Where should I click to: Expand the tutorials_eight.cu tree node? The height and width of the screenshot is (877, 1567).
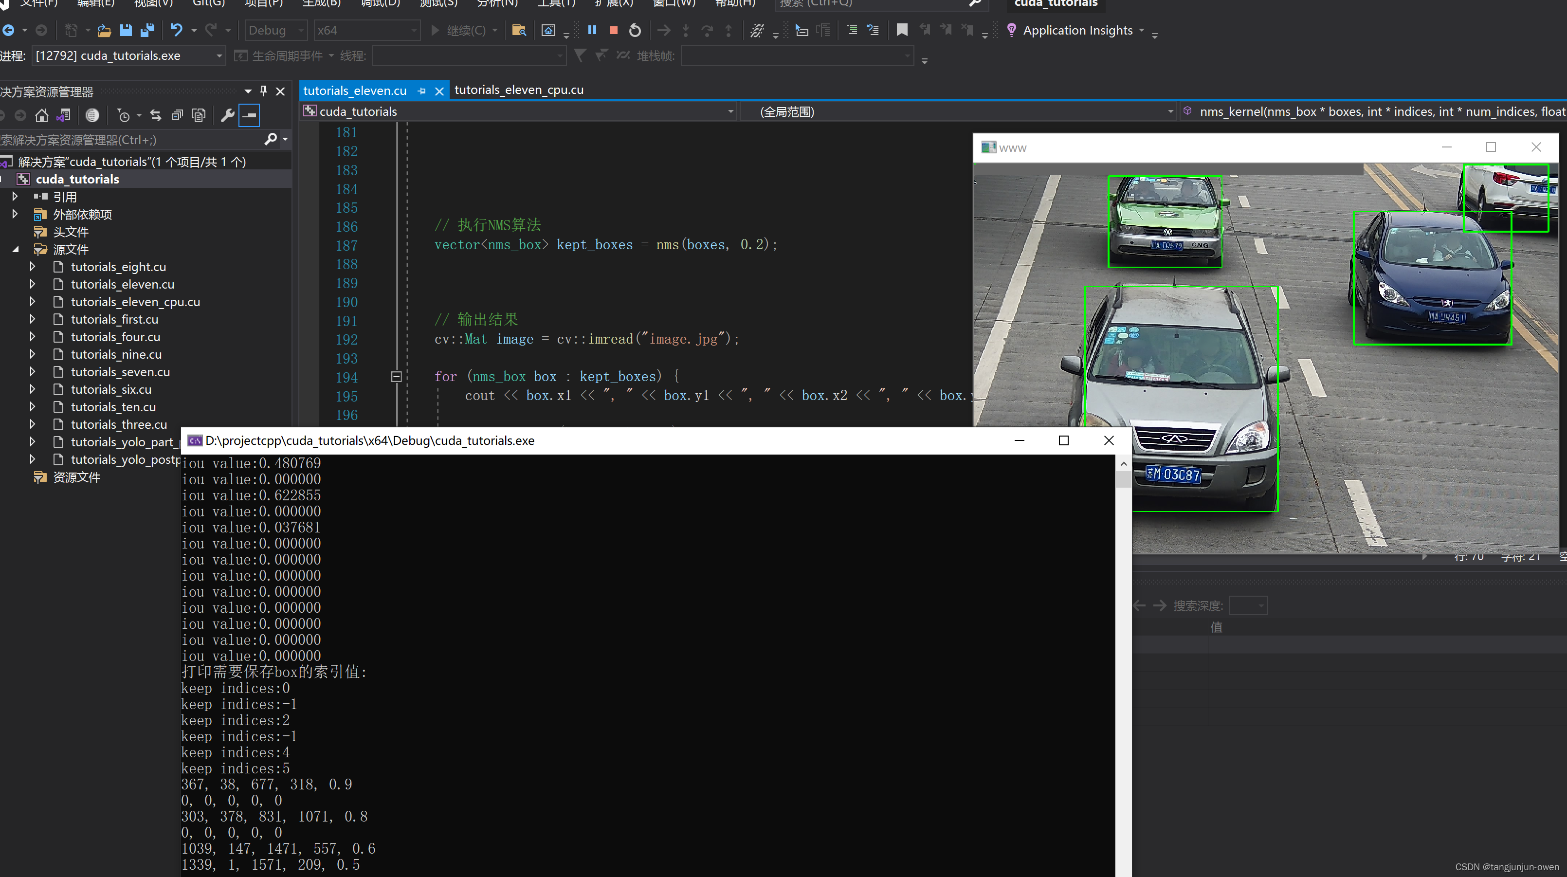coord(32,266)
